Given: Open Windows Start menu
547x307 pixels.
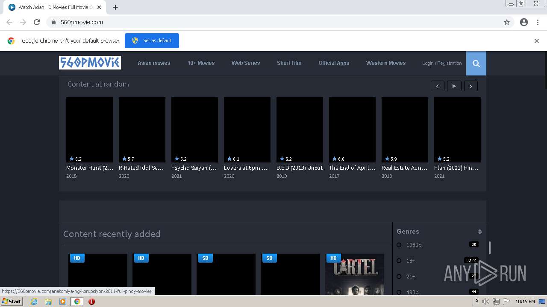Looking at the screenshot, I should 12,301.
